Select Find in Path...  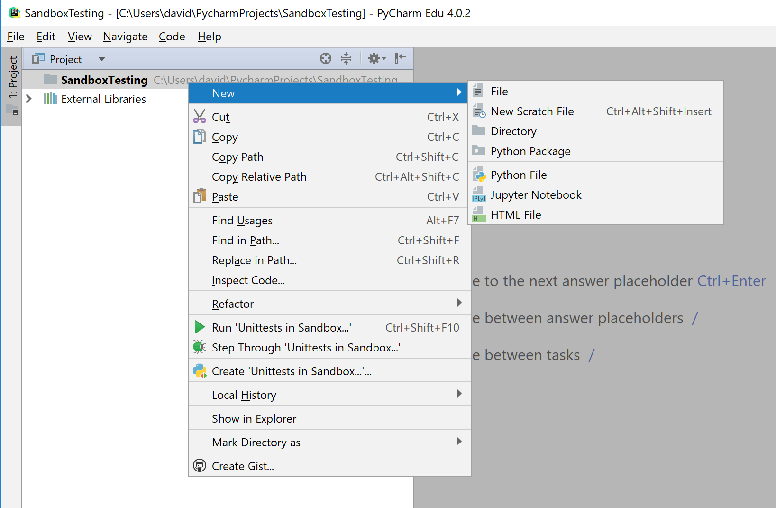pos(329,240)
